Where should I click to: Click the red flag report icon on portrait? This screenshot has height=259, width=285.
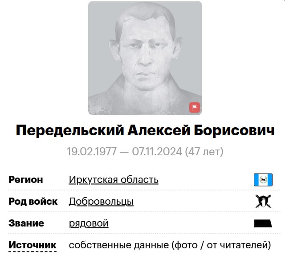[x=195, y=107]
